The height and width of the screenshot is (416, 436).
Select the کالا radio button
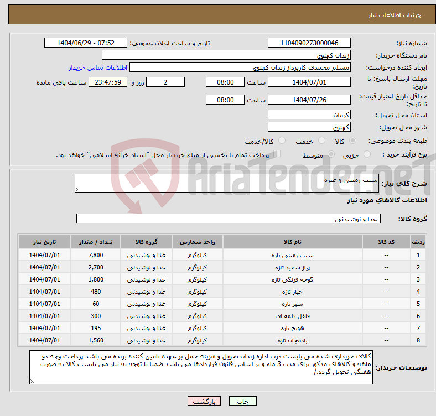point(352,141)
